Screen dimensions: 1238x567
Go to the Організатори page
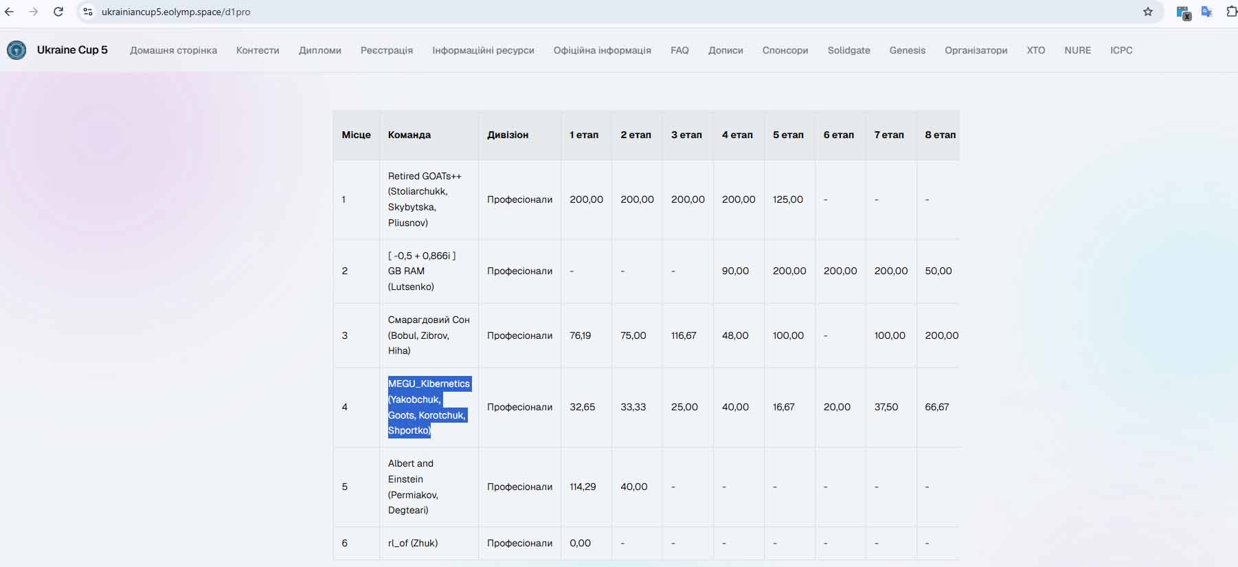pos(976,50)
